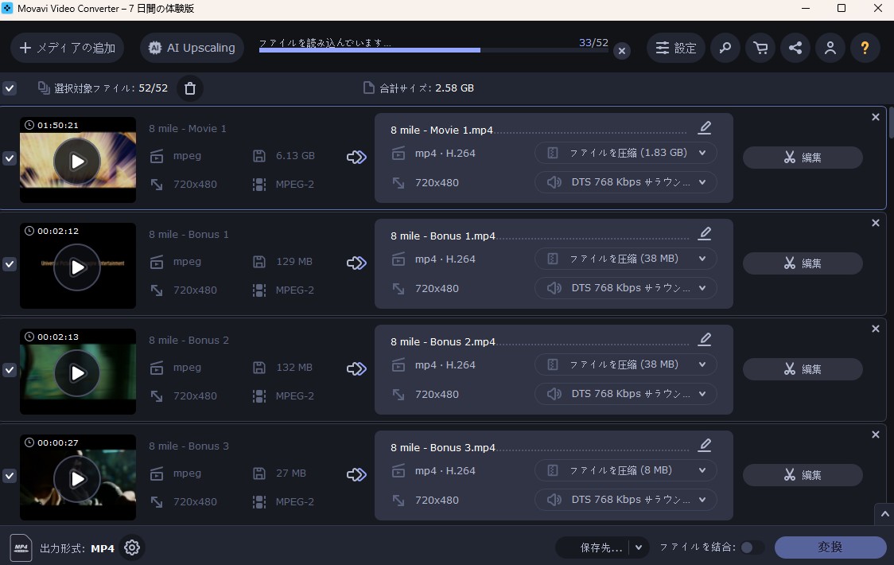The height and width of the screenshot is (565, 894).
Task: Expand compression dropdown showing 1.83 GB
Action: click(x=626, y=153)
